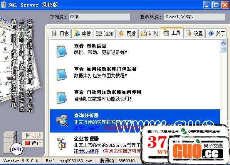Click the Version 6.5.0.4 status text

pyautogui.click(x=21, y=161)
